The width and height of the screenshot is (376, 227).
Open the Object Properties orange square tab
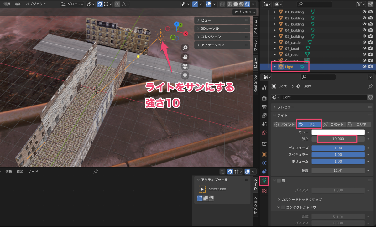[264, 154]
